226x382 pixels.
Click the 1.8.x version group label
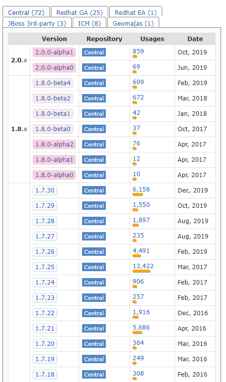click(19, 129)
